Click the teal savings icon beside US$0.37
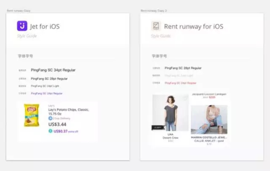The width and height of the screenshot is (270, 171). [x=50, y=131]
